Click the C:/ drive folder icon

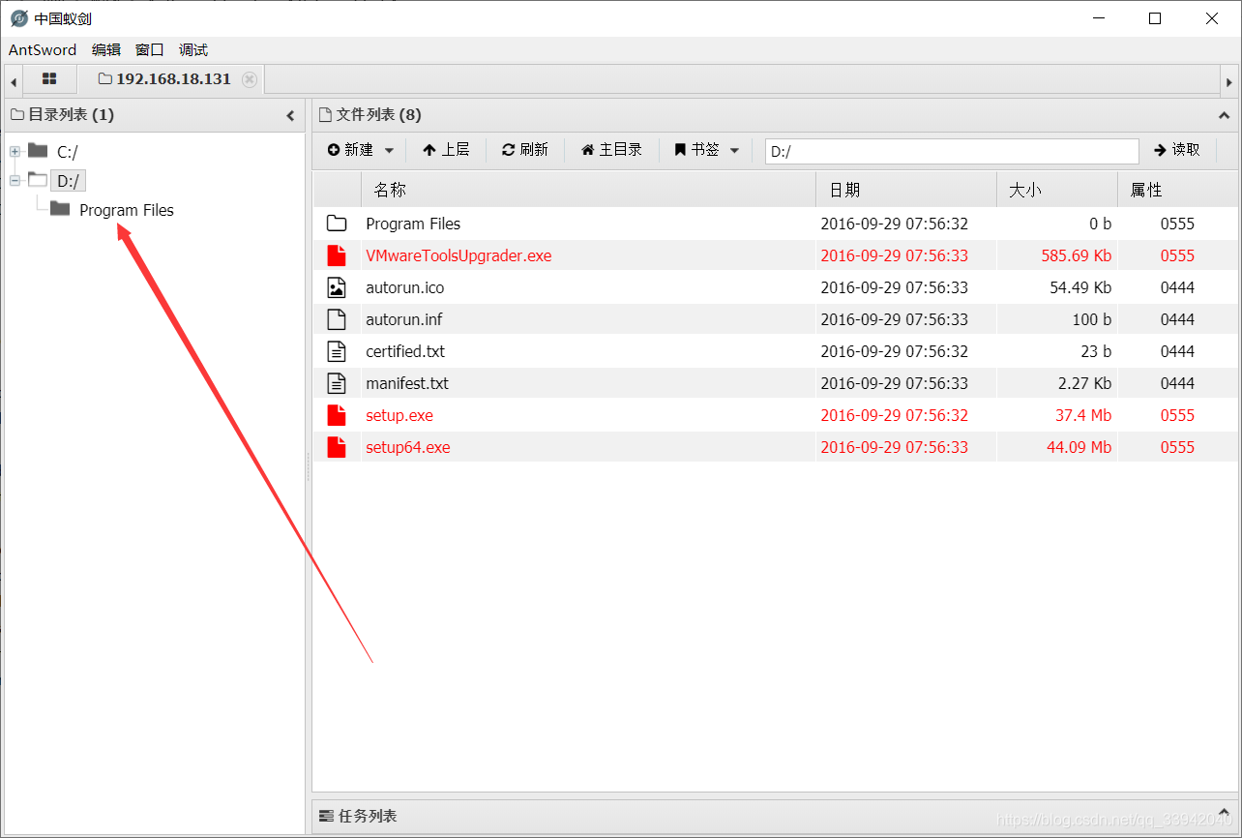point(38,150)
